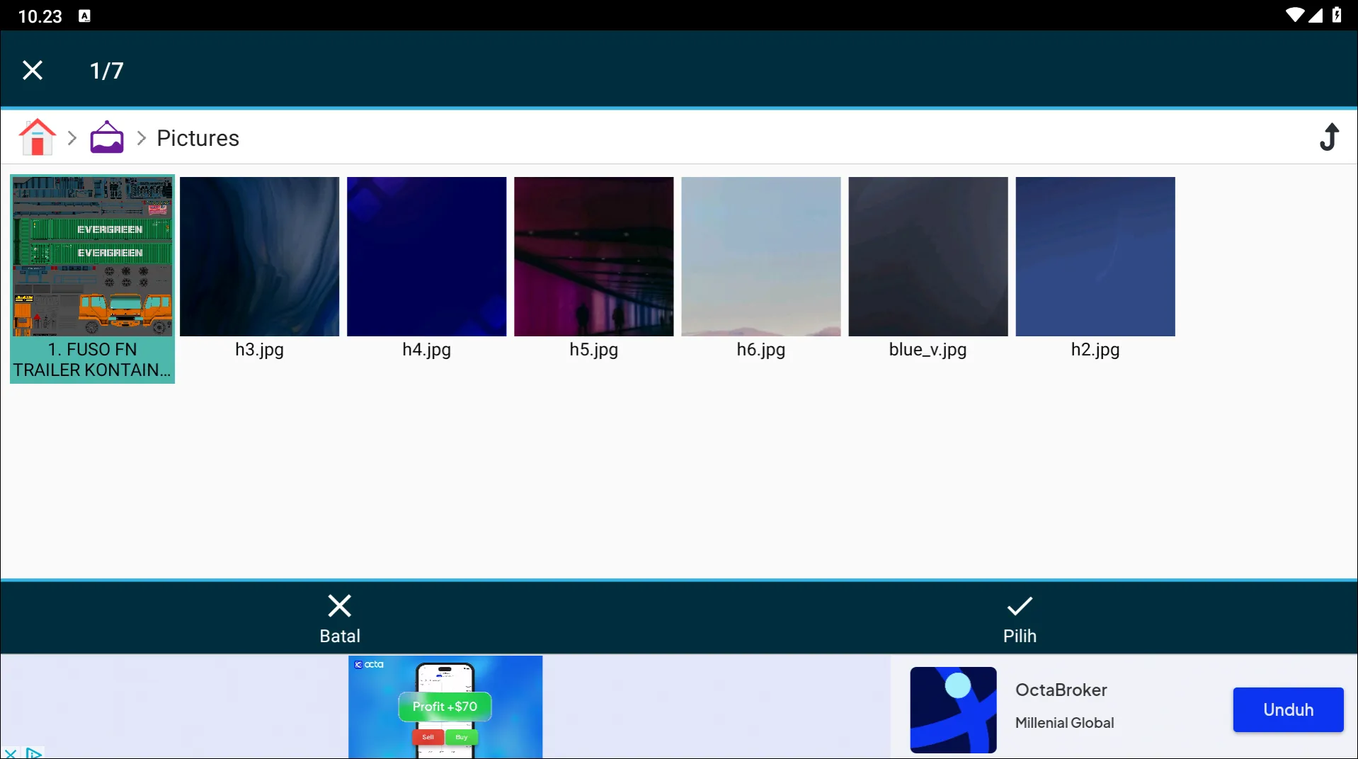Confirm selection with Pilih button
The height and width of the screenshot is (759, 1358).
point(1019,618)
